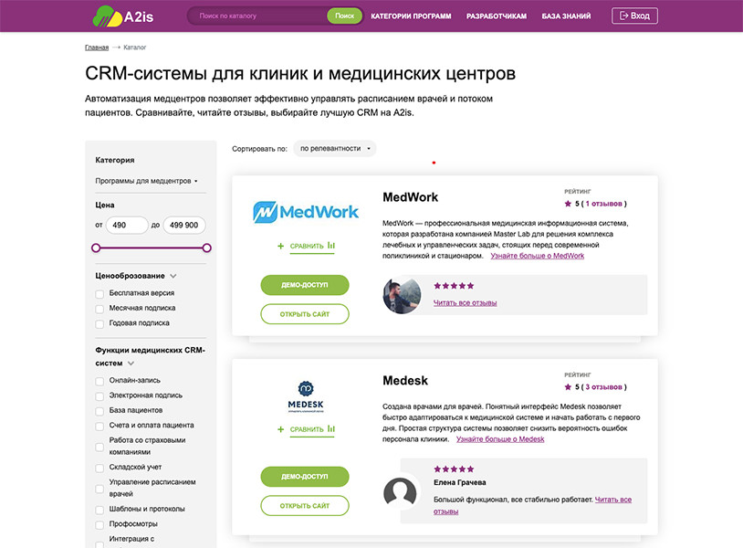Click the maximum price field 499 900

click(184, 226)
